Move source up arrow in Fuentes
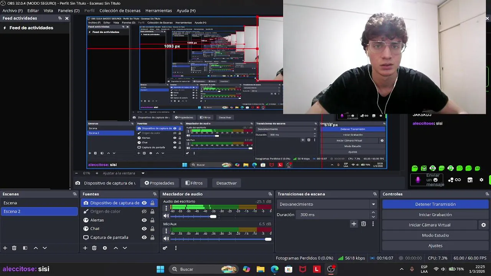 click(x=116, y=248)
